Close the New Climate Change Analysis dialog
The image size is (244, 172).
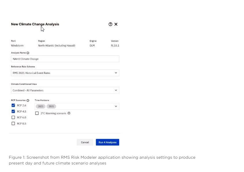point(116,24)
